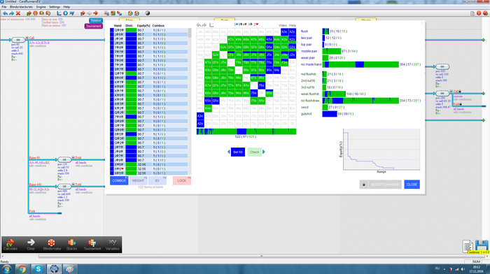Open Stacks from bottom toolbar
This screenshot has height=274, width=490.
coord(71,245)
